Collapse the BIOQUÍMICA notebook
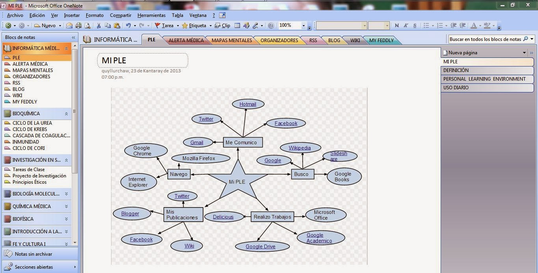Image resolution: width=538 pixels, height=273 pixels. (66, 114)
